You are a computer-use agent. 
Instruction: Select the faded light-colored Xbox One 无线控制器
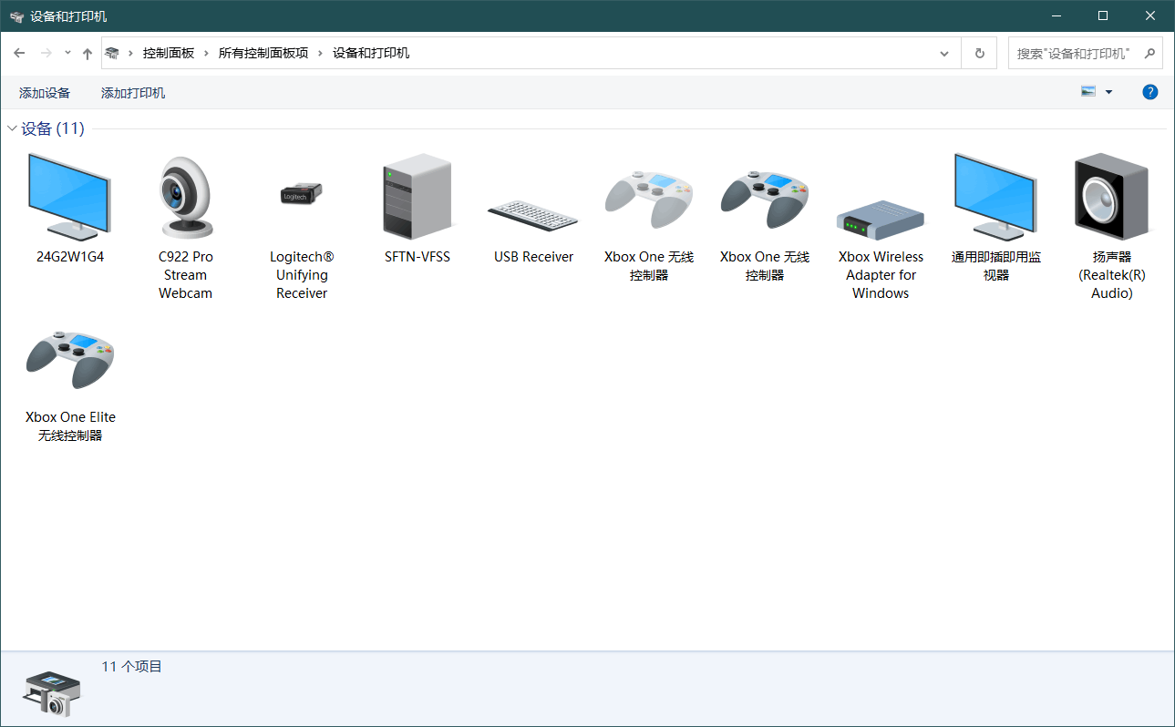[649, 199]
